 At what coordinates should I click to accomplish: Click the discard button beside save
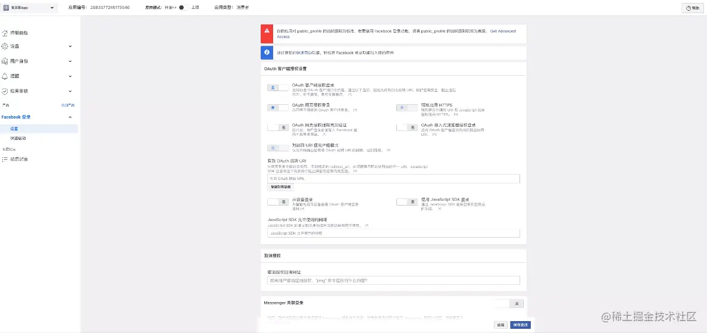(501, 325)
